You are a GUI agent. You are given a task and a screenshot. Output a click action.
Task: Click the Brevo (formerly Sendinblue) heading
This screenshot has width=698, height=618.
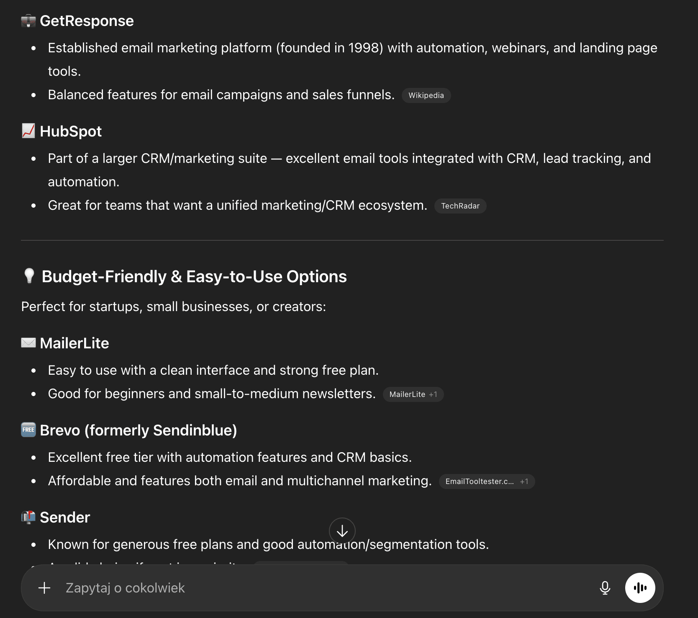coord(139,430)
